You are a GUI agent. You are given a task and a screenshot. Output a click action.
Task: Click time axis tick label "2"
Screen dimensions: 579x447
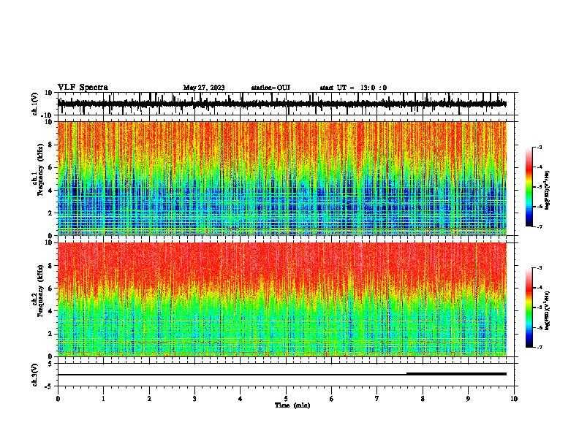[x=149, y=399]
